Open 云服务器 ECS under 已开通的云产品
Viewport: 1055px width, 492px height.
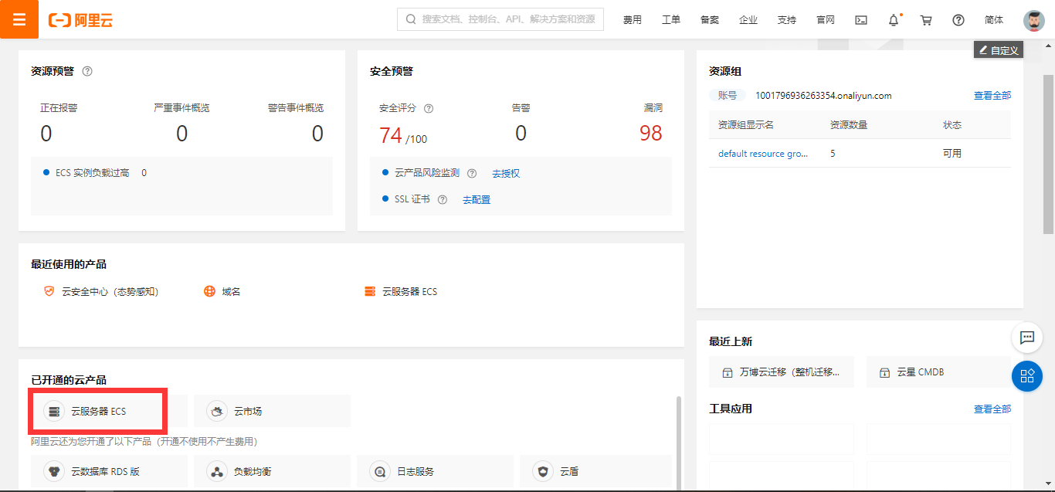pos(109,411)
